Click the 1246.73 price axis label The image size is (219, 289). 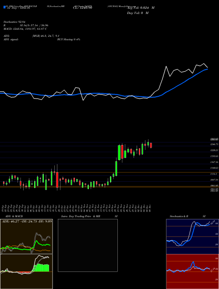[x=215, y=144]
